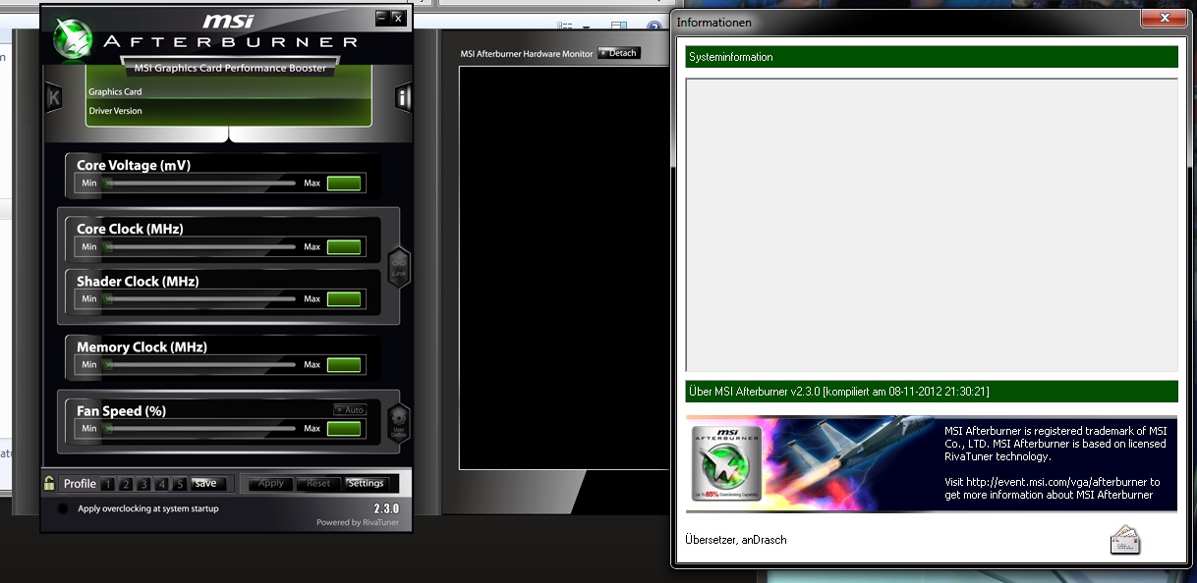
Task: Toggle the profile lock padlock icon
Action: click(x=49, y=483)
